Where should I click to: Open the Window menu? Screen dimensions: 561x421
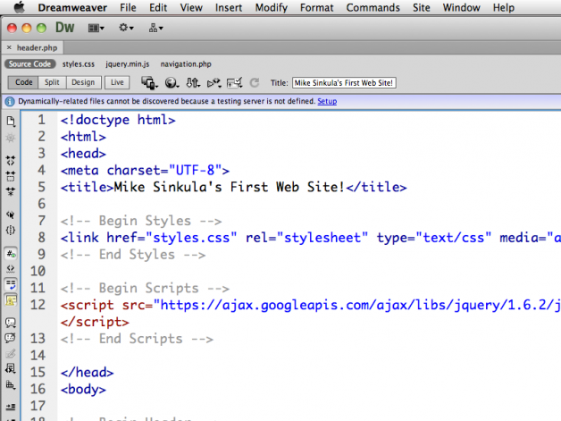(461, 7)
